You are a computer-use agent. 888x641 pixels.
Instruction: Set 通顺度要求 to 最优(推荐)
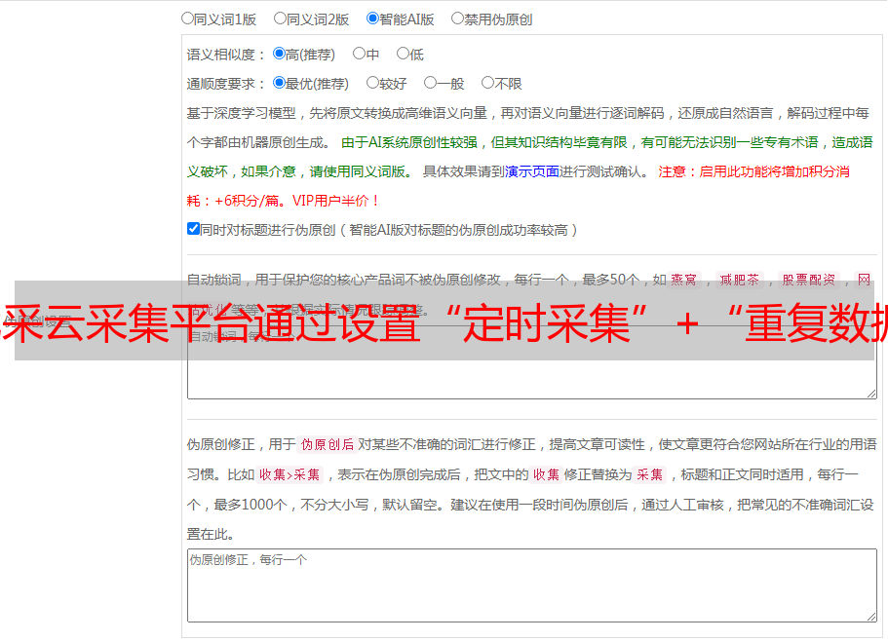pyautogui.click(x=279, y=83)
